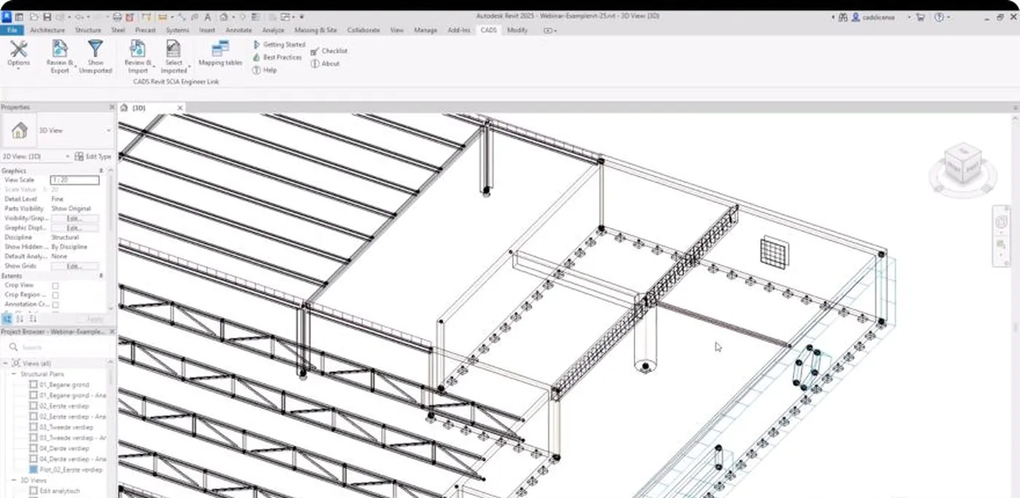The width and height of the screenshot is (1020, 498).
Task: Toggle the Crop View checkbox
Action: 55,286
